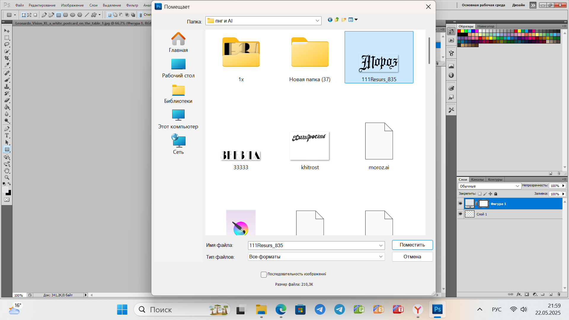The height and width of the screenshot is (320, 569).
Task: Switch to the Каналы tab
Action: (x=477, y=180)
